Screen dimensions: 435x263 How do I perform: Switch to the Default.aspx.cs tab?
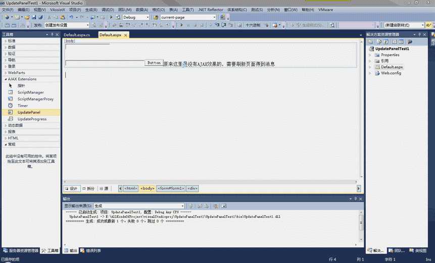click(77, 35)
